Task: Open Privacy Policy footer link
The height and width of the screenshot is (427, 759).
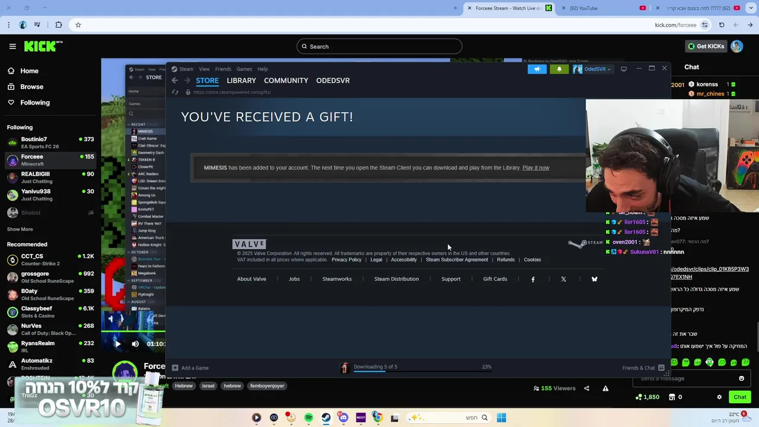Action: (346, 260)
